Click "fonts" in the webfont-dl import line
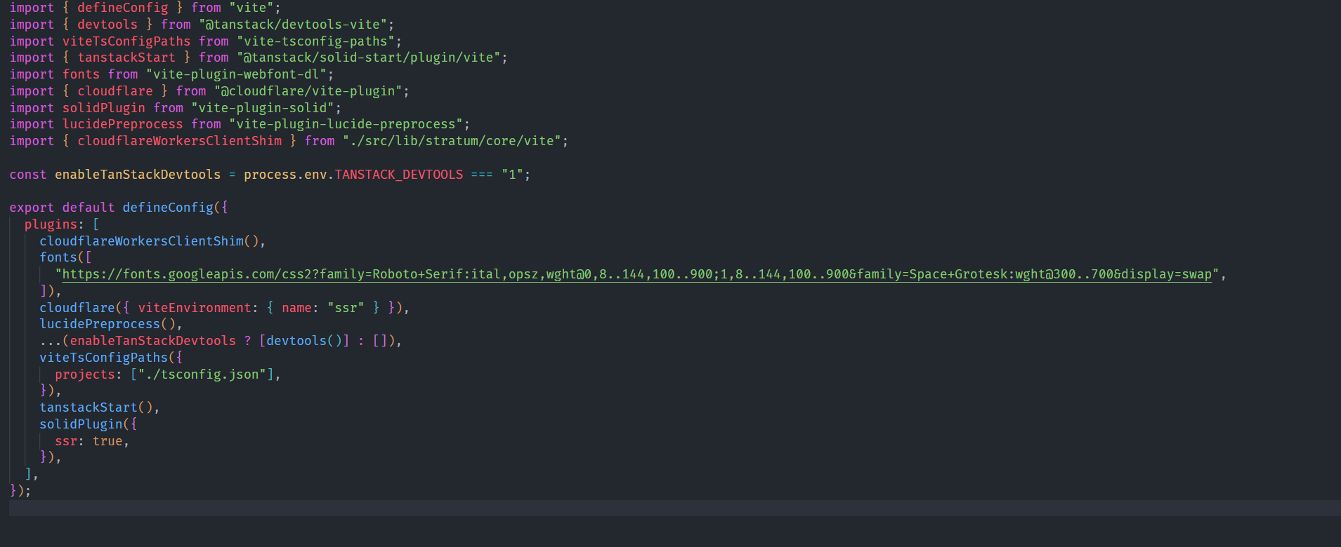 81,74
